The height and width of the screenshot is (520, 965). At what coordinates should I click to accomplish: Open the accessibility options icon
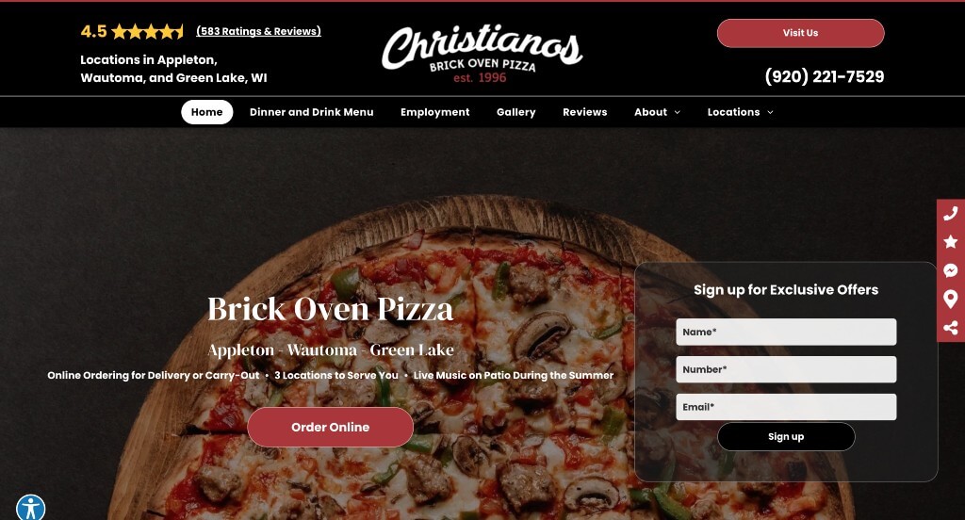[x=31, y=509]
